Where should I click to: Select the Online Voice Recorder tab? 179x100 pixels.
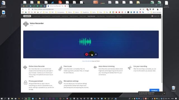click(58, 6)
